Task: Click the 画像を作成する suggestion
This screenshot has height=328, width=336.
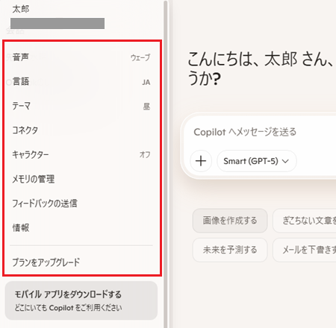Action: point(230,221)
